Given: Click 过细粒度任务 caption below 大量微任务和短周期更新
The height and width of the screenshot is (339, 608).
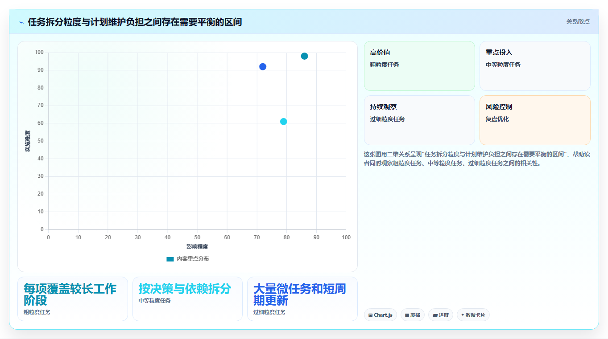Looking at the screenshot, I should click(x=269, y=312).
